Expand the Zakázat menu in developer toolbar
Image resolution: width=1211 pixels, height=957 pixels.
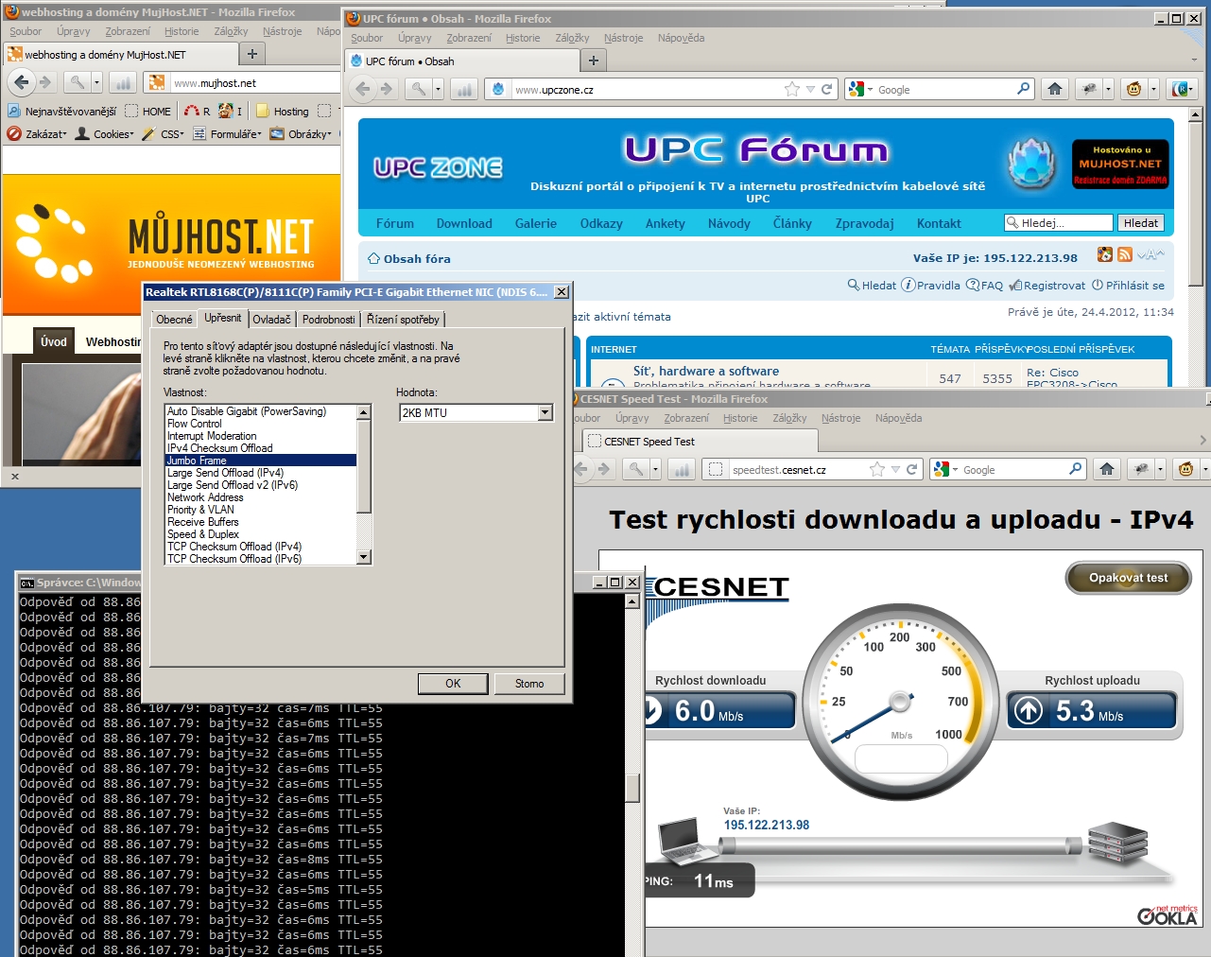(38, 134)
